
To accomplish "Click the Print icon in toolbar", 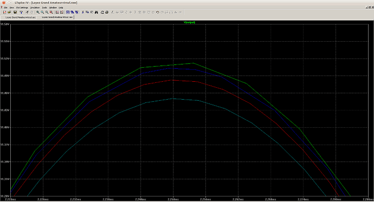I will click(102, 12).
